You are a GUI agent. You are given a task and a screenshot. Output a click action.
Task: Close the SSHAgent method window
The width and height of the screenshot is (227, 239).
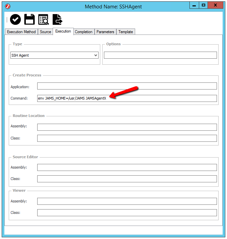pos(215,5)
